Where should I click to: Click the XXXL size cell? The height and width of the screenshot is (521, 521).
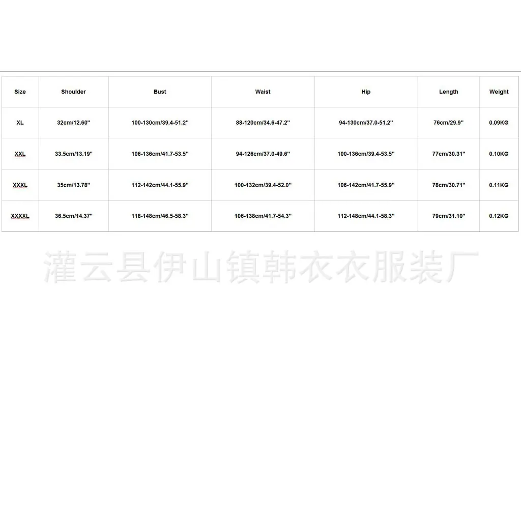(x=20, y=185)
